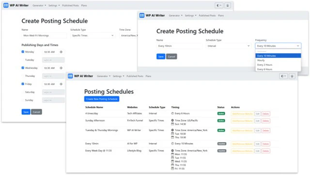310x175 pixels.
Task: Uncheck the Wednesday checkbox
Action: click(x=23, y=68)
